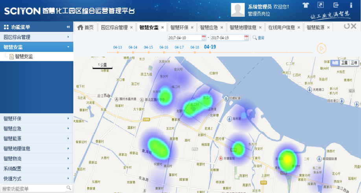Click the T-shirt theme skin icon

[306, 5]
